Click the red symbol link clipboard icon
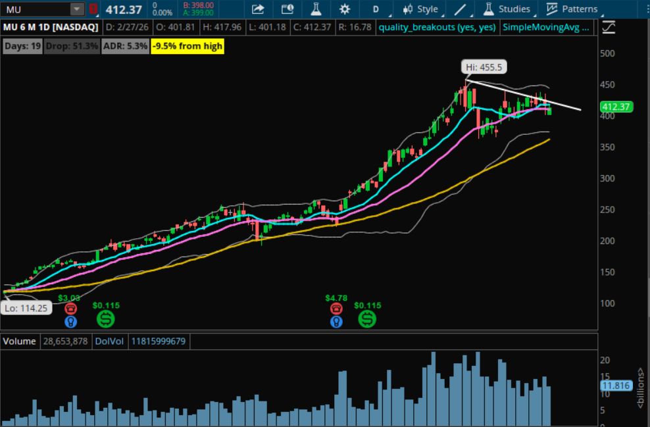Viewport: 650px width, 427px height. (x=93, y=9)
